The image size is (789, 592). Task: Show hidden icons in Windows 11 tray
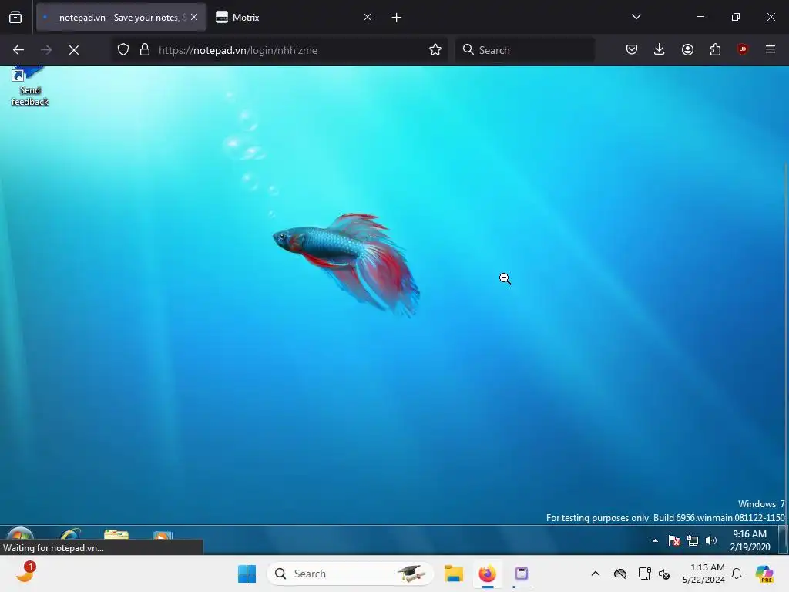click(596, 573)
